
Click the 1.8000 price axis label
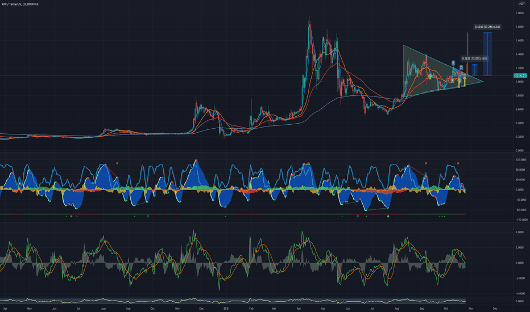tap(520, 27)
